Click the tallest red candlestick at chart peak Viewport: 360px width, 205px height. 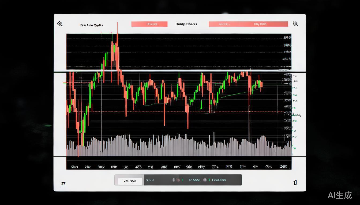point(117,48)
